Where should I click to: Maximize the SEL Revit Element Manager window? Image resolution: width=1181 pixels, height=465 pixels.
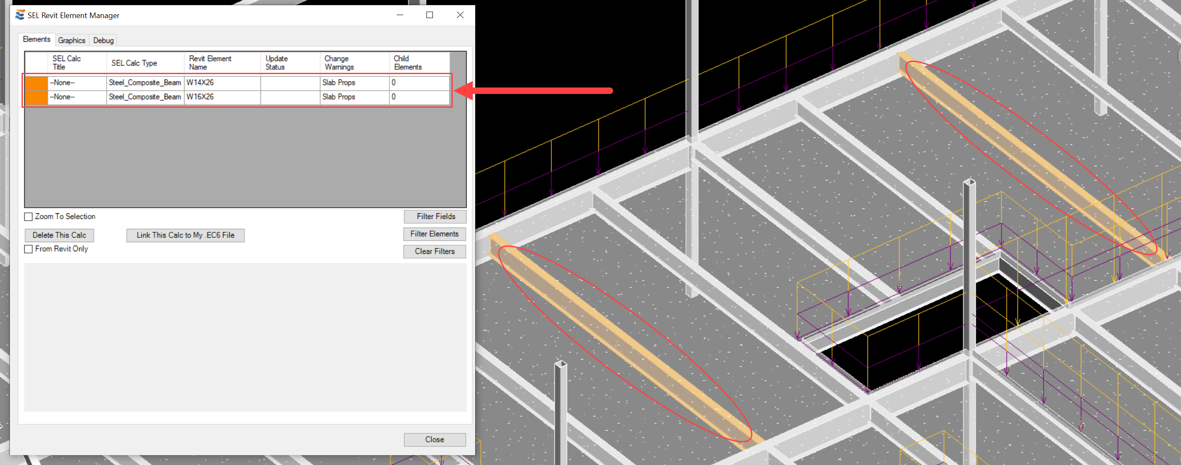429,15
